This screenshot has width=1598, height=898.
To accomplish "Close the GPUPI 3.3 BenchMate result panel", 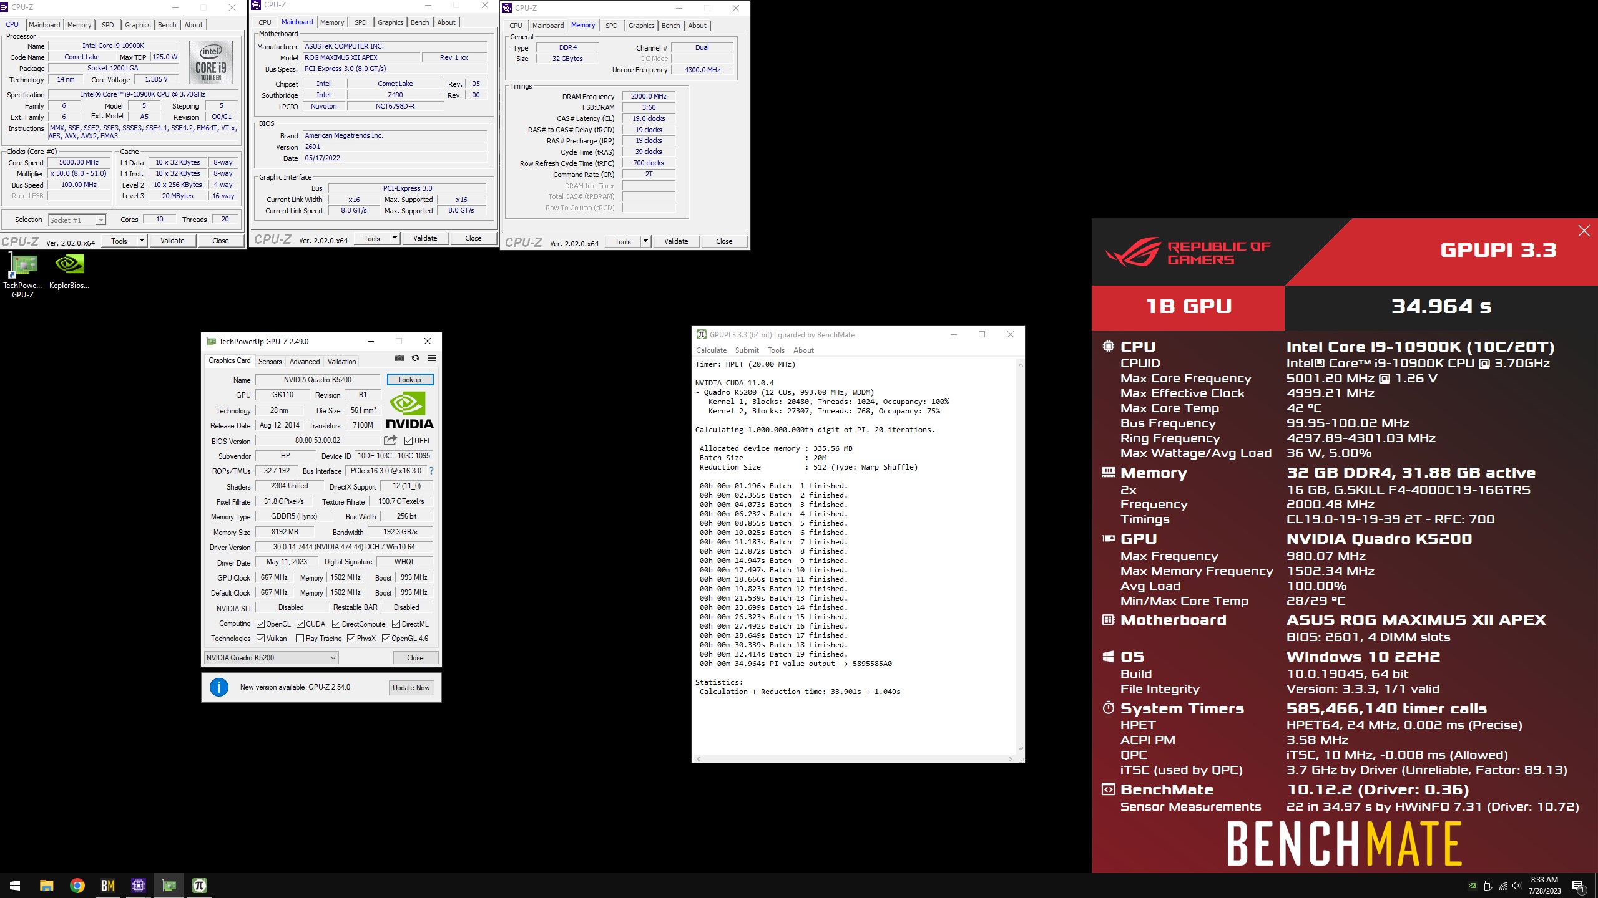I will pyautogui.click(x=1584, y=231).
